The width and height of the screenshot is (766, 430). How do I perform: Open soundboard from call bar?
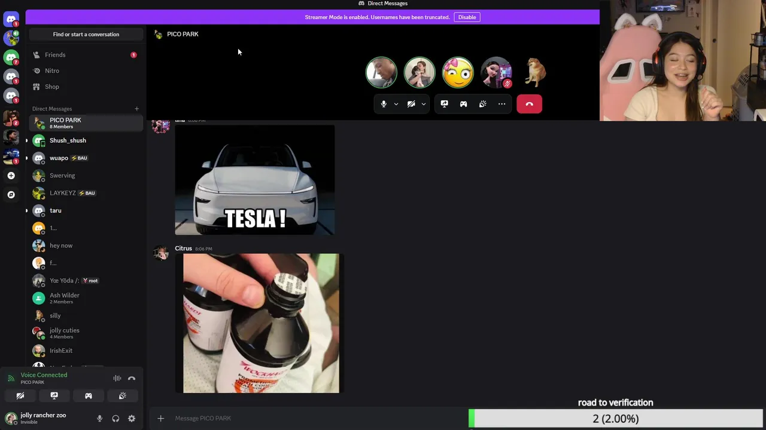[x=482, y=104]
